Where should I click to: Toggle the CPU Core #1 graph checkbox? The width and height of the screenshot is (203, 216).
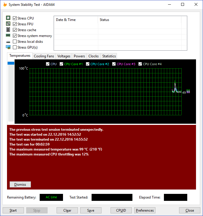(62, 64)
